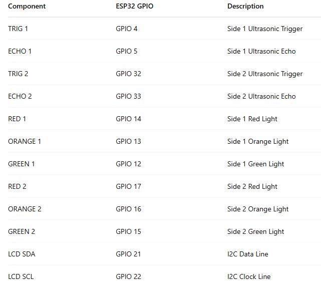Click I2C Clock Line description
This screenshot has height=284, width=321.
(249, 276)
